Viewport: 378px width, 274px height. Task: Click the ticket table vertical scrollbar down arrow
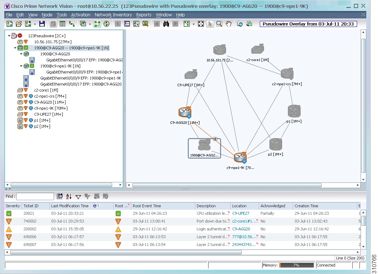(363, 247)
